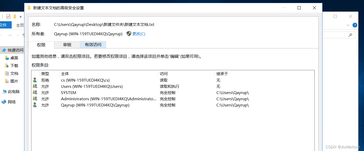Maximize the advanced security settings dialog

299,8
